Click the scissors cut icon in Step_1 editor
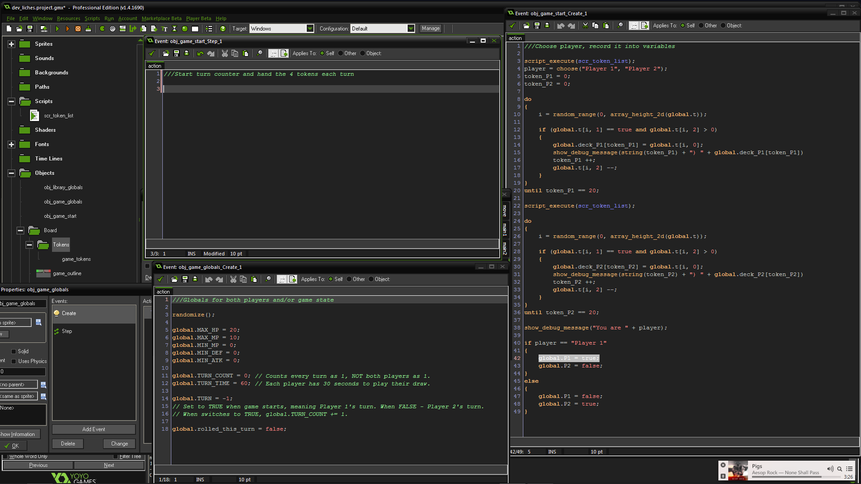 pos(225,53)
